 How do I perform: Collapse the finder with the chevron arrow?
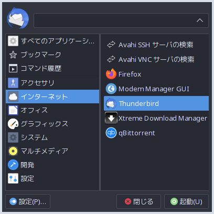point(200,20)
